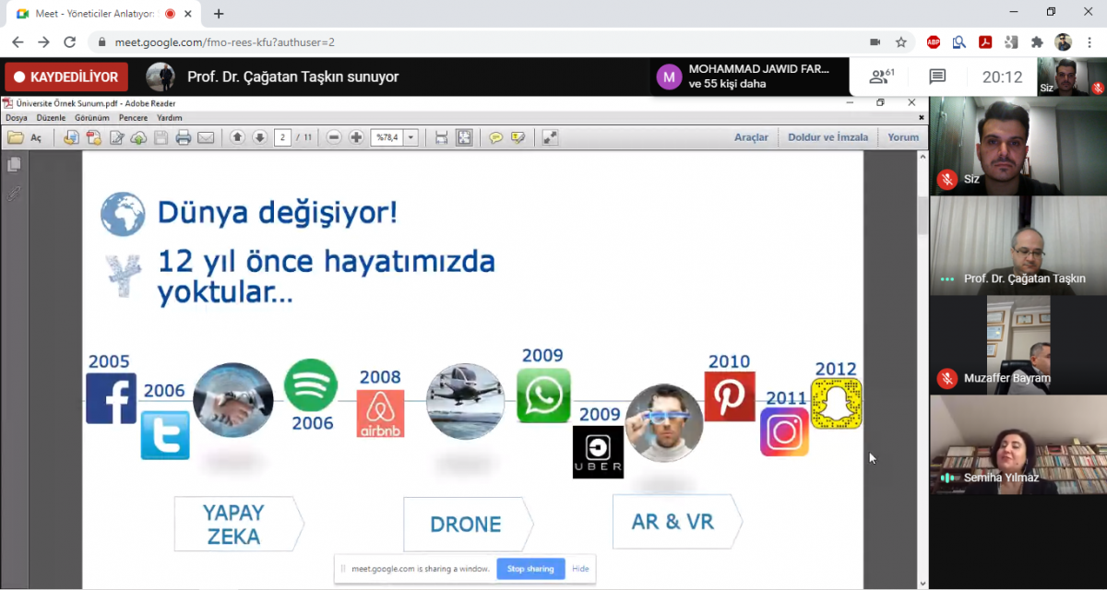The width and height of the screenshot is (1107, 590).
Task: Open Doldur ve İmzala panel
Action: pyautogui.click(x=827, y=137)
